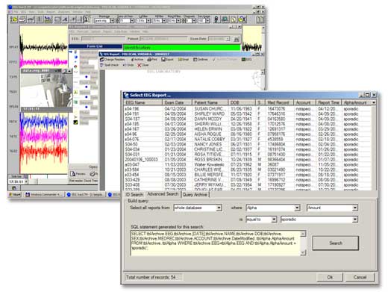Click Ok in the Select EEG Report dialog

[x=330, y=277]
